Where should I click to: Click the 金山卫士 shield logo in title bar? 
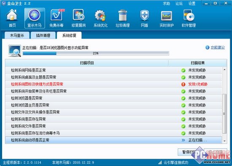4,3
